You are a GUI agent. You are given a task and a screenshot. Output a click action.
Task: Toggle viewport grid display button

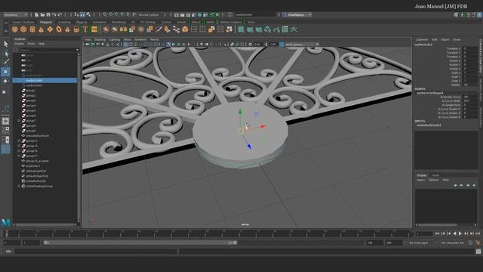[126, 45]
